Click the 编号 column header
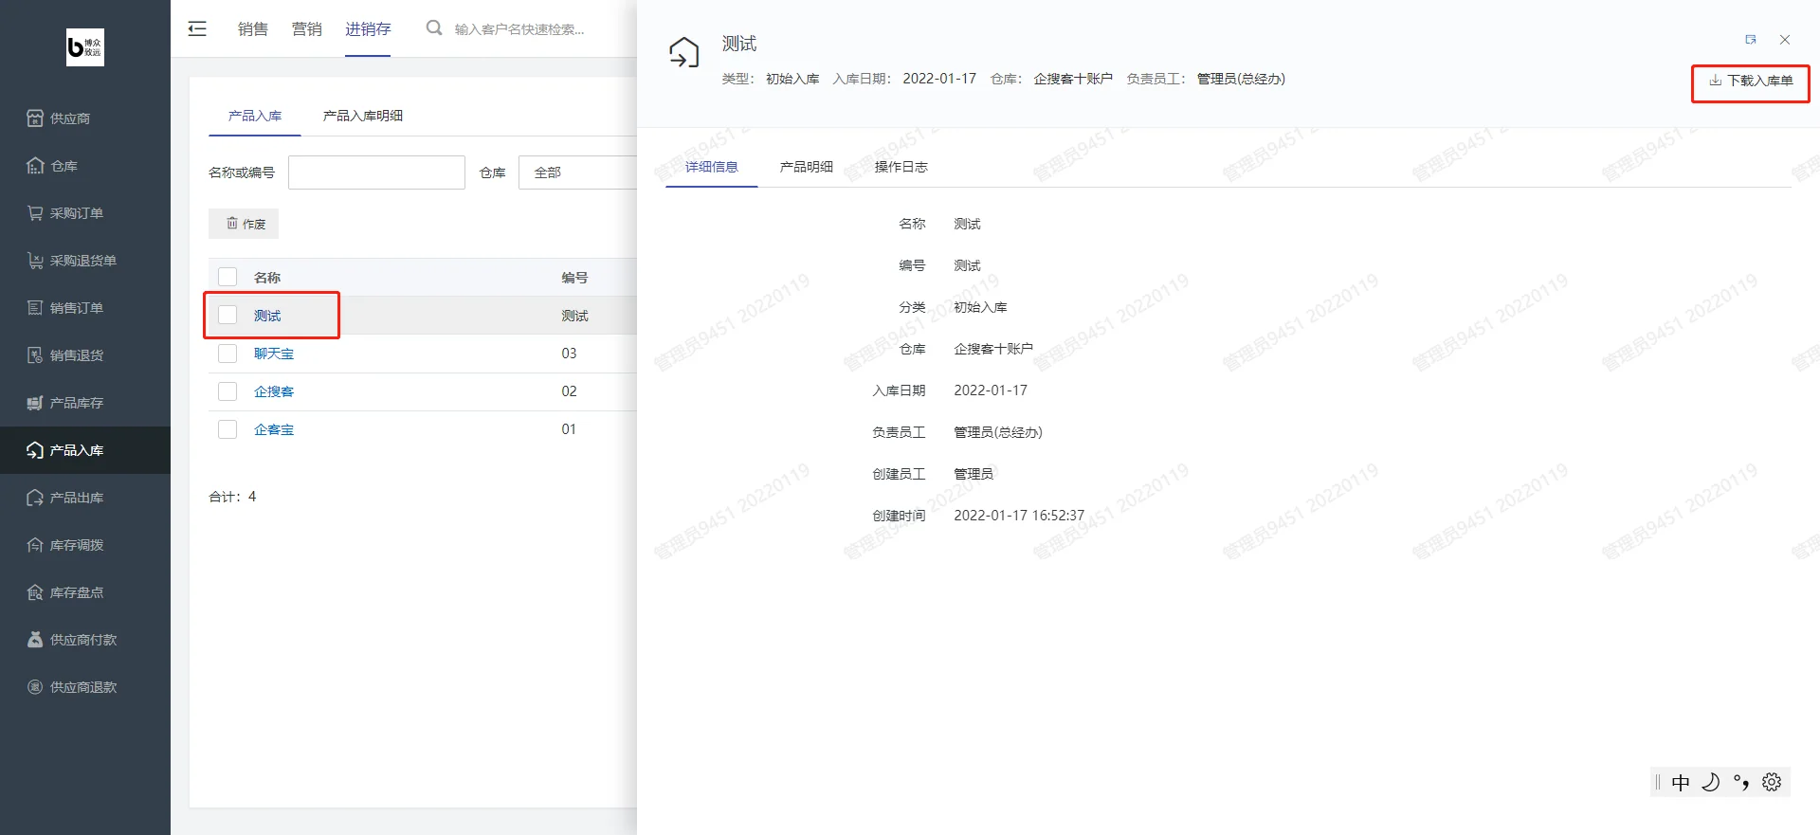1820x835 pixels. click(574, 278)
